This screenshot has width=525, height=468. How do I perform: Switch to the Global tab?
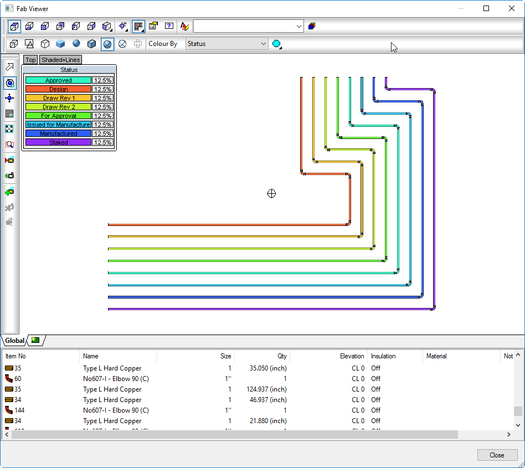[14, 341]
